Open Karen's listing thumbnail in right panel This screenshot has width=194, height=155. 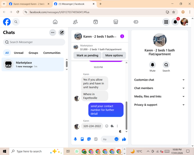click(x=159, y=40)
